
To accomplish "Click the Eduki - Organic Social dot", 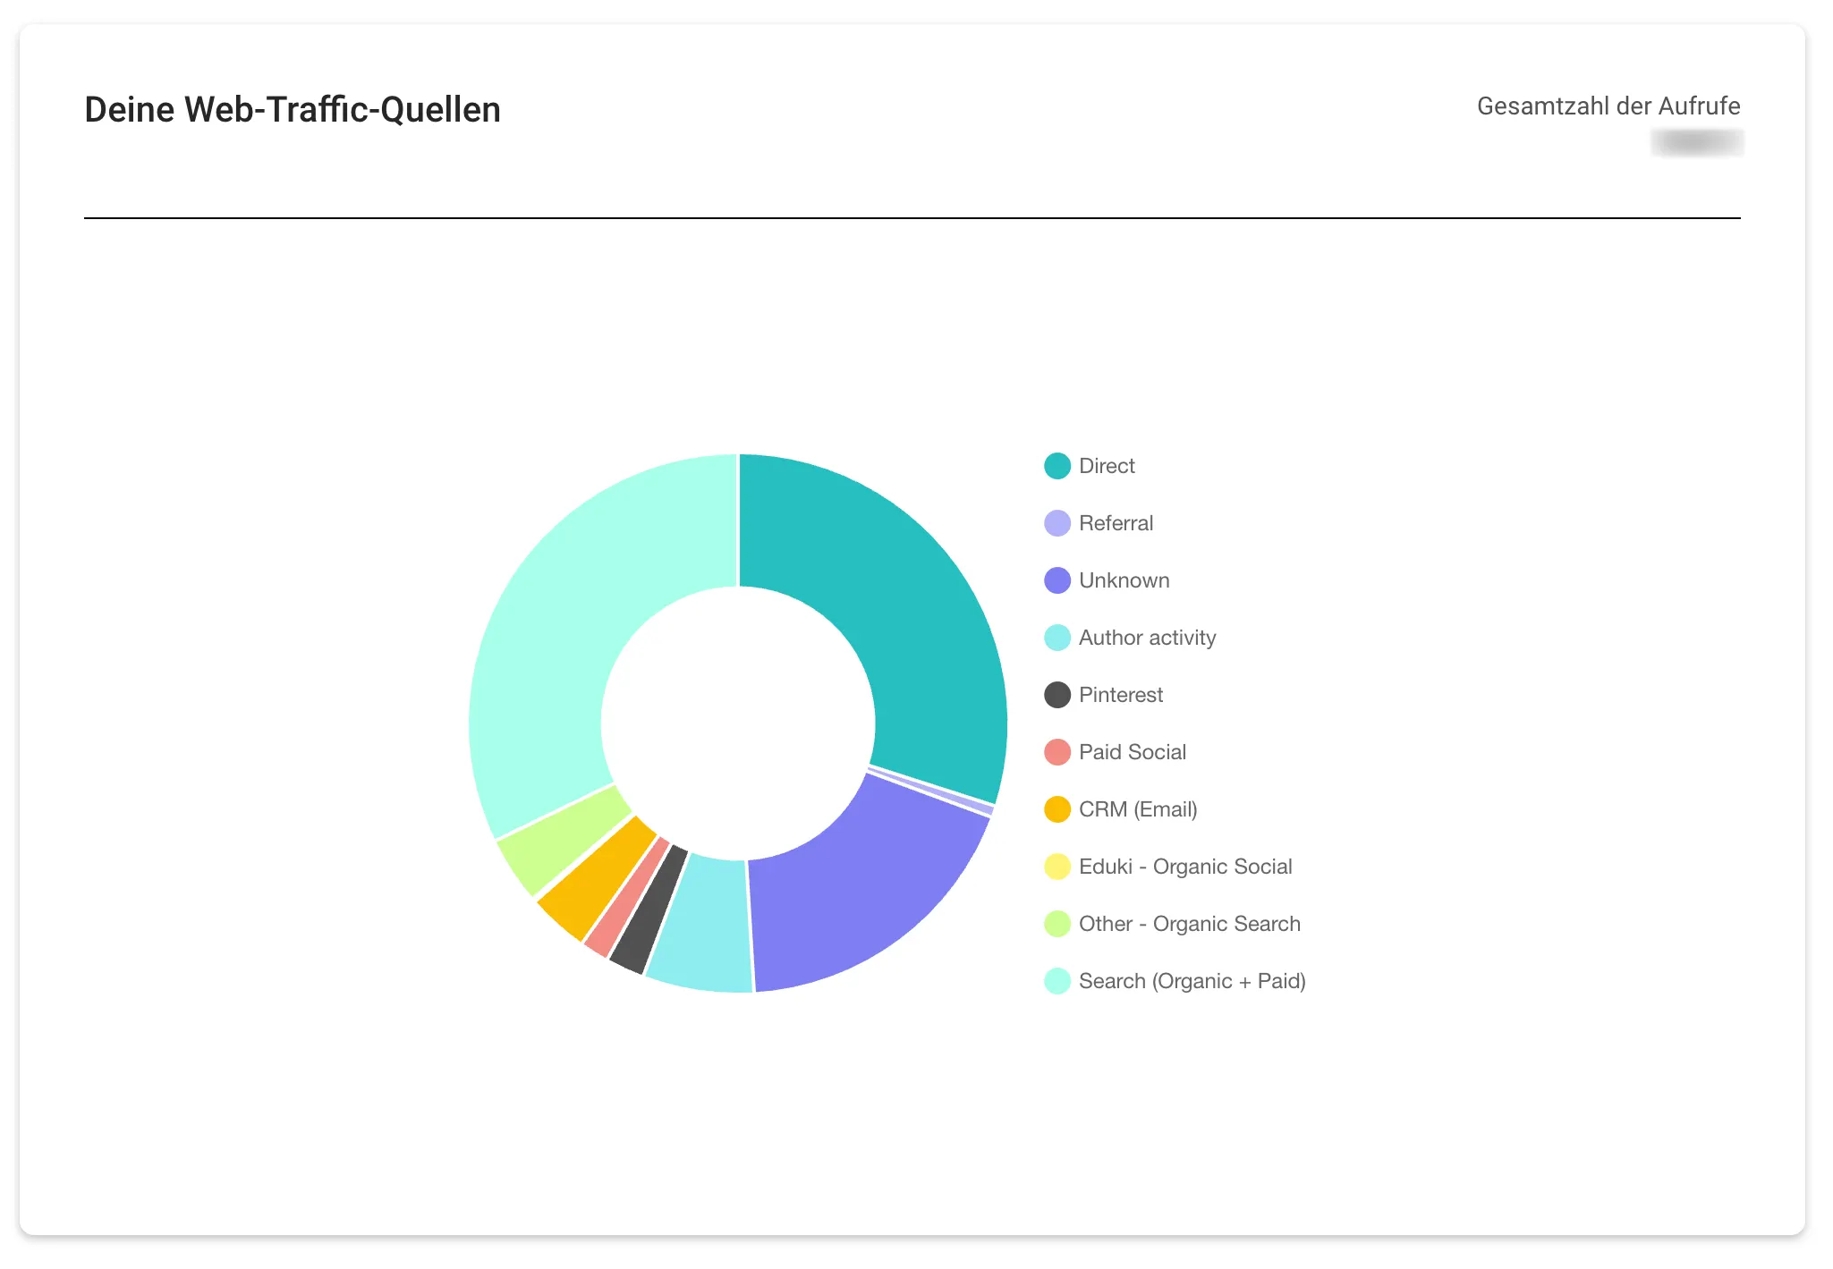I will 1057,867.
